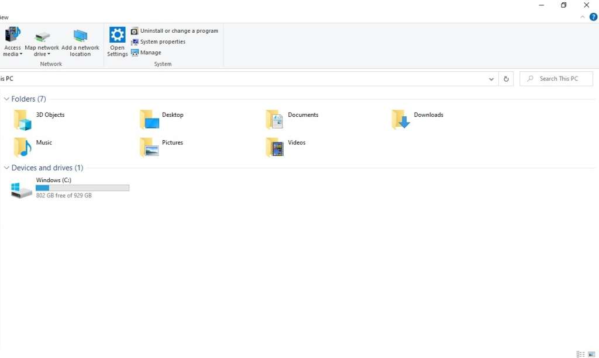The width and height of the screenshot is (599, 358).
Task: Click the Map network drive icon
Action: click(42, 36)
